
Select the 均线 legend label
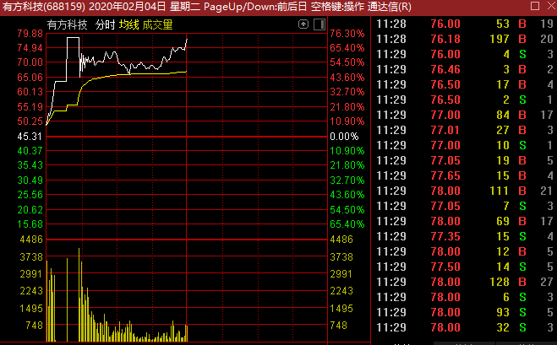tap(129, 24)
